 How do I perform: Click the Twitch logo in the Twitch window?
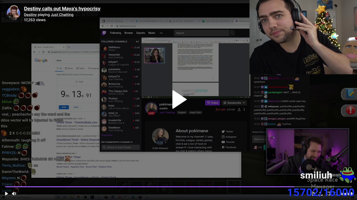104,33
